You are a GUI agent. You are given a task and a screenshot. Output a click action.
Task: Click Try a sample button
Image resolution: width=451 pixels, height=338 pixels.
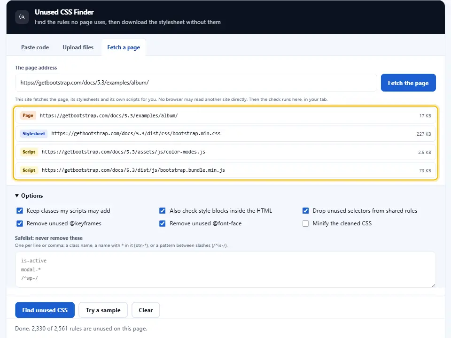103,310
